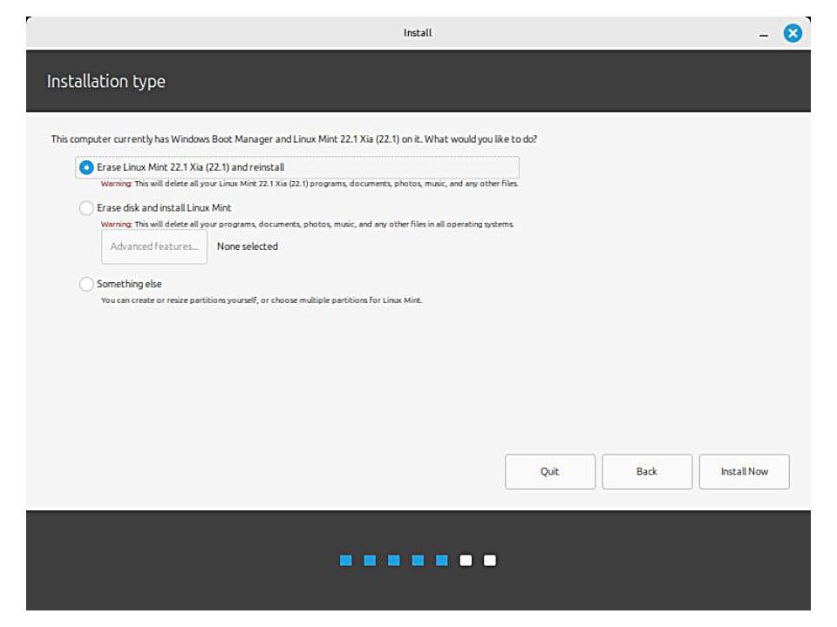Click the Windows Boot Manager question text
The height and width of the screenshot is (627, 837).
point(294,139)
